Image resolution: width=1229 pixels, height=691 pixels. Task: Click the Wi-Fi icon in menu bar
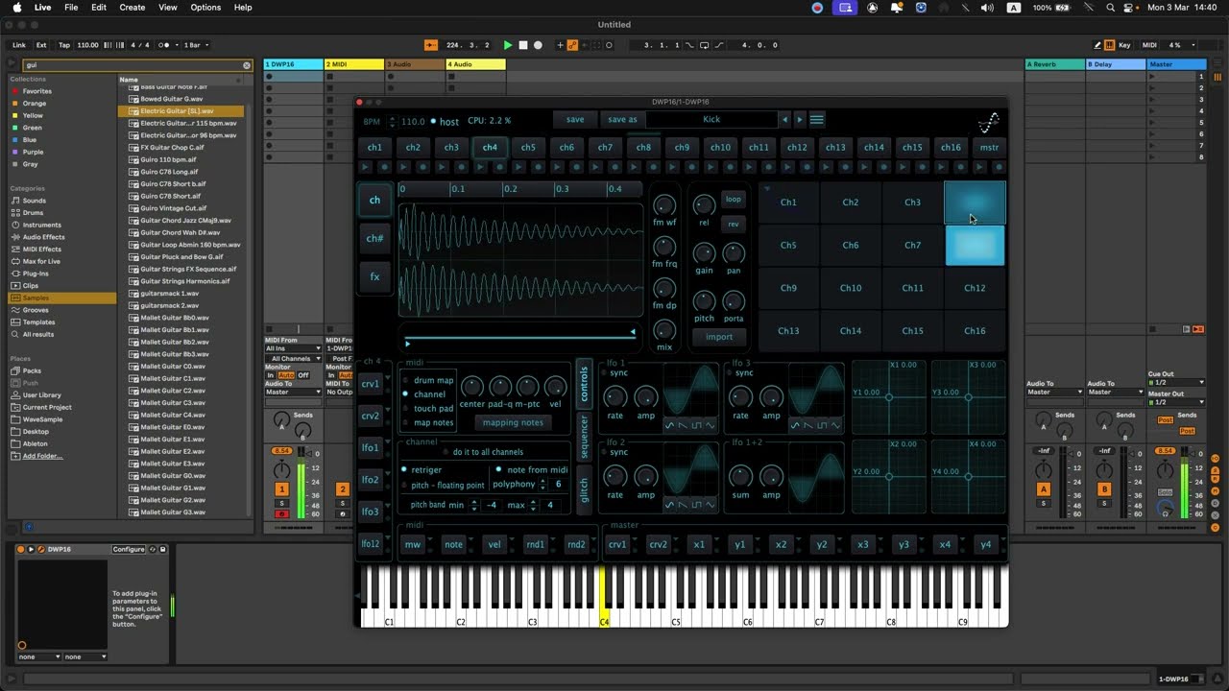(1088, 8)
